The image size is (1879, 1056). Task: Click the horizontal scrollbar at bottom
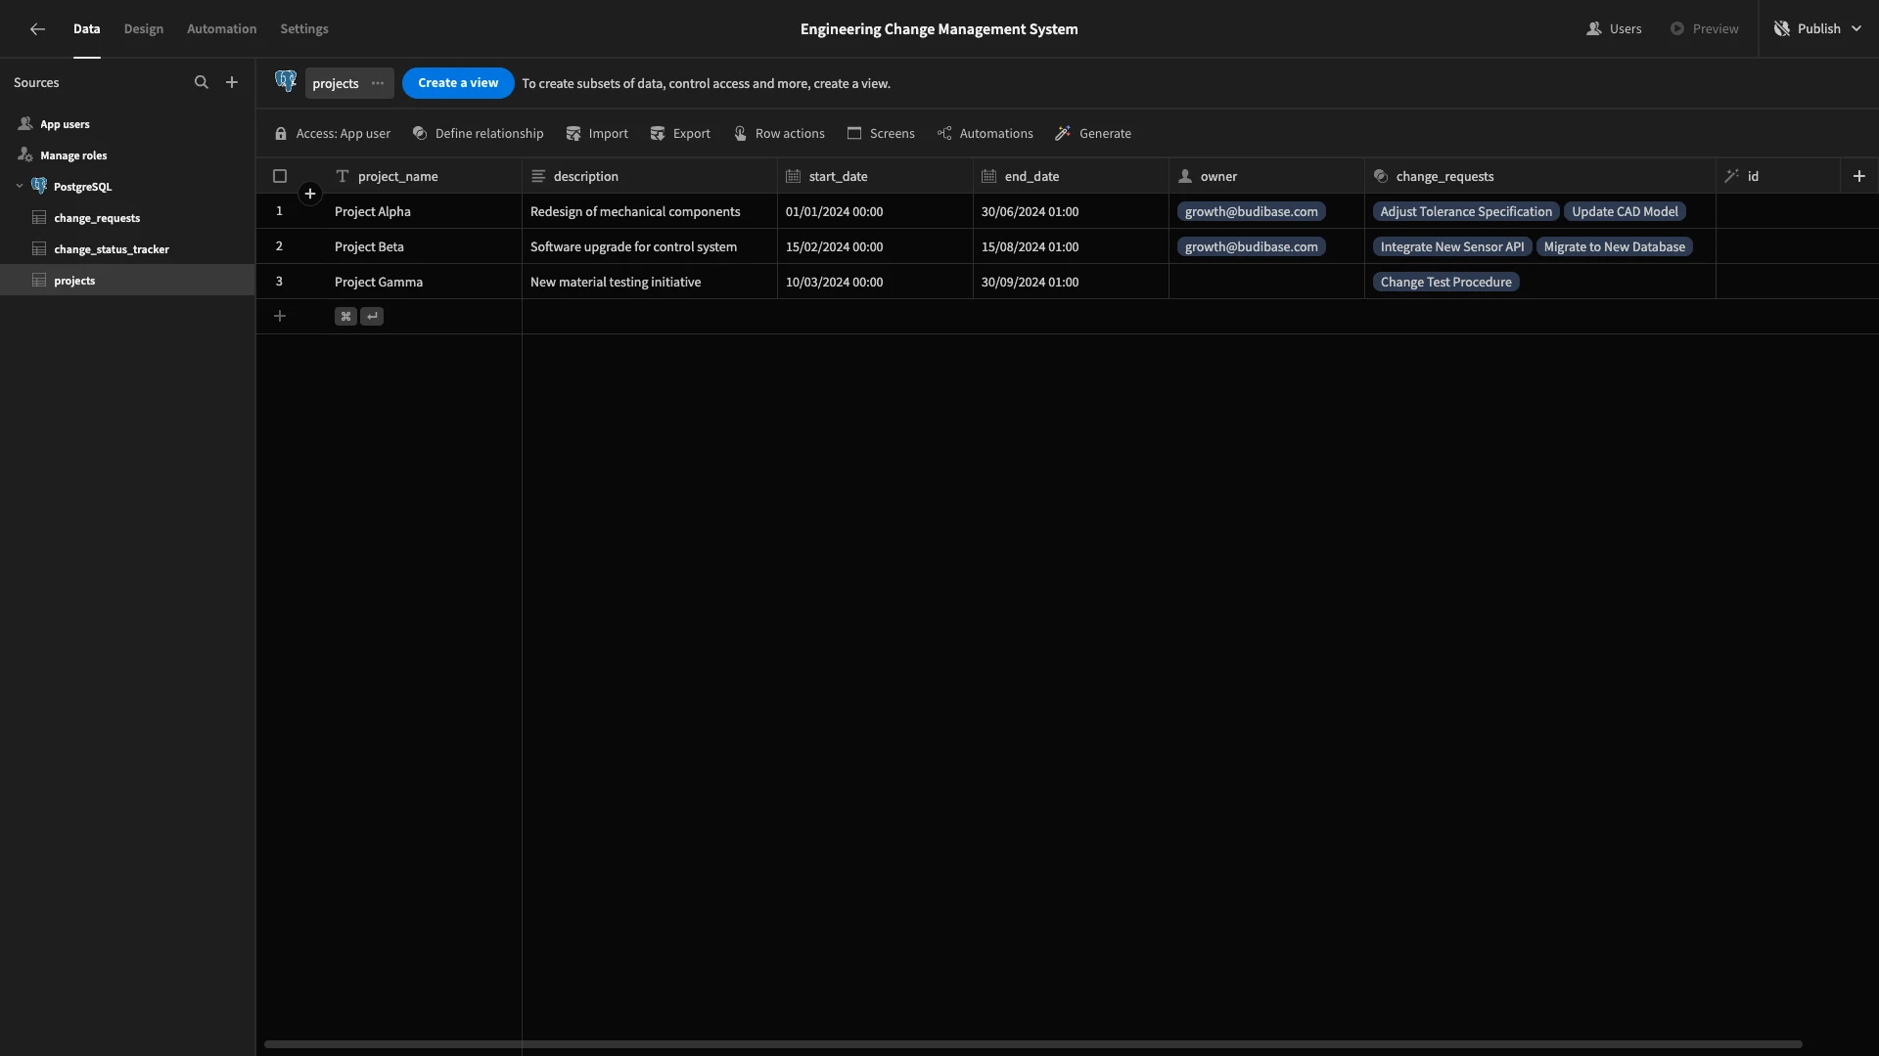click(x=1032, y=1044)
